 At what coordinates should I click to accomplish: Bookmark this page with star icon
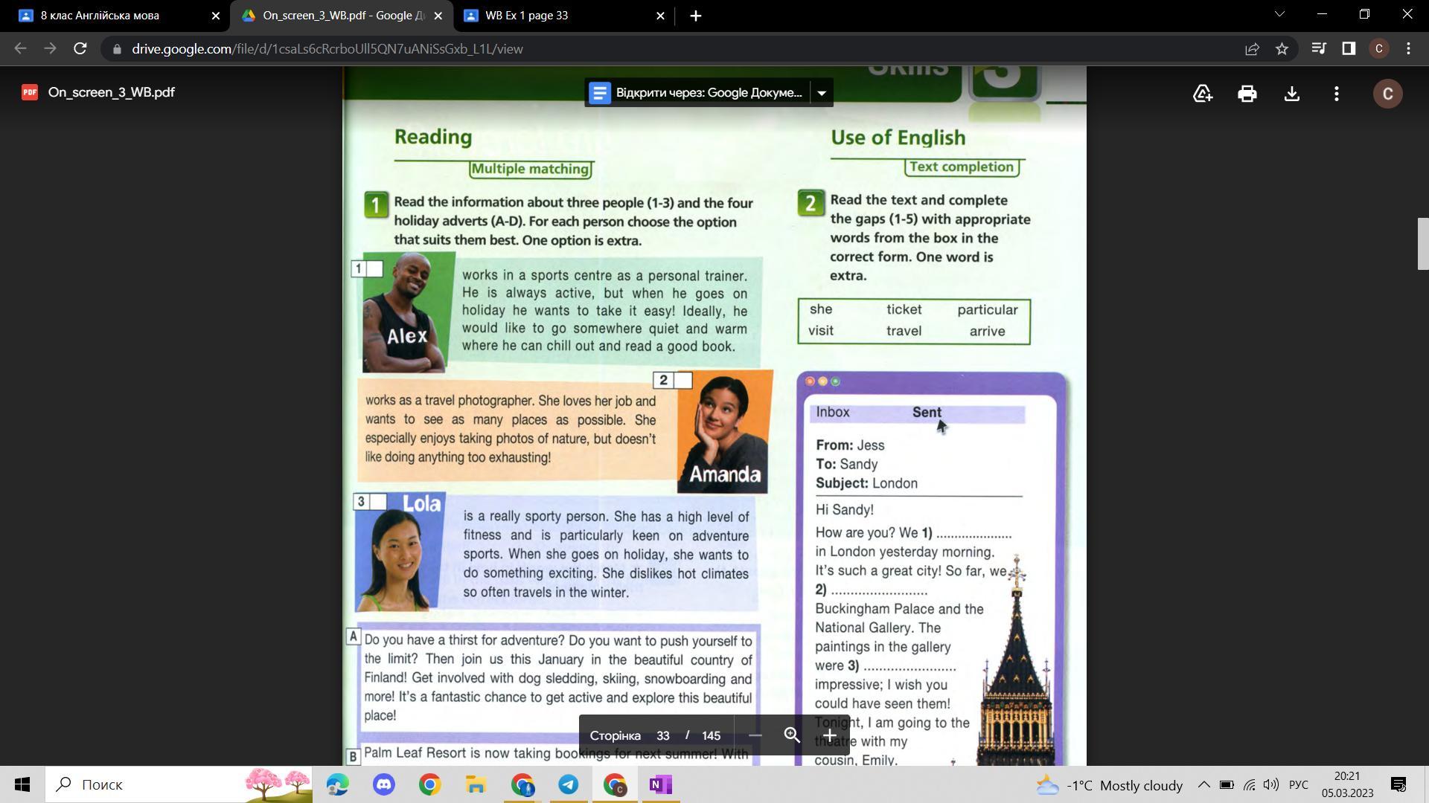1282,49
